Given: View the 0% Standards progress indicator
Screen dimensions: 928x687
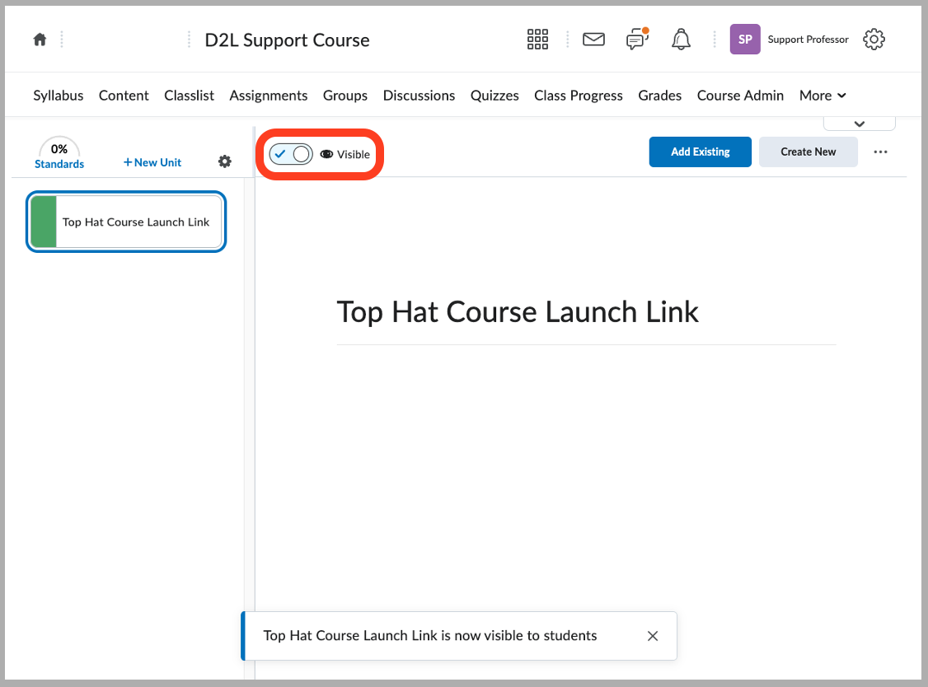Looking at the screenshot, I should pos(59,153).
